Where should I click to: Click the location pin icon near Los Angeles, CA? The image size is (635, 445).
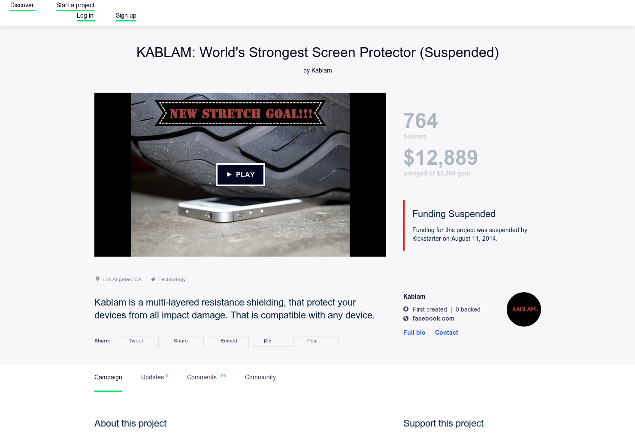(97, 279)
